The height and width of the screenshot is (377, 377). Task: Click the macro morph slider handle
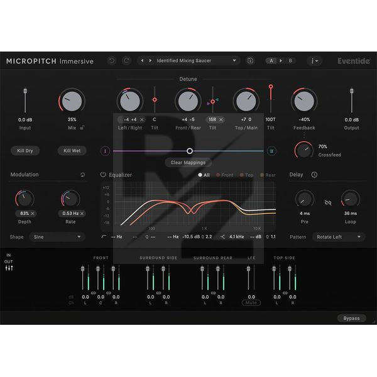tap(190, 151)
